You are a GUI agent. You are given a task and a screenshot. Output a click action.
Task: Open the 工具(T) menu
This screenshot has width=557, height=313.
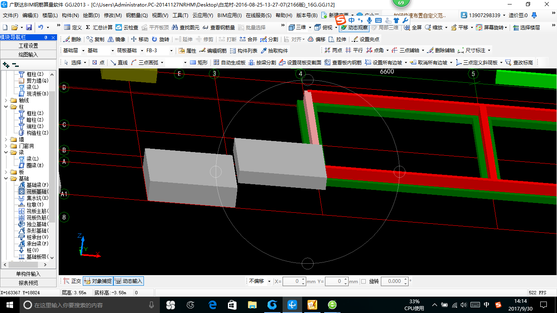click(180, 15)
